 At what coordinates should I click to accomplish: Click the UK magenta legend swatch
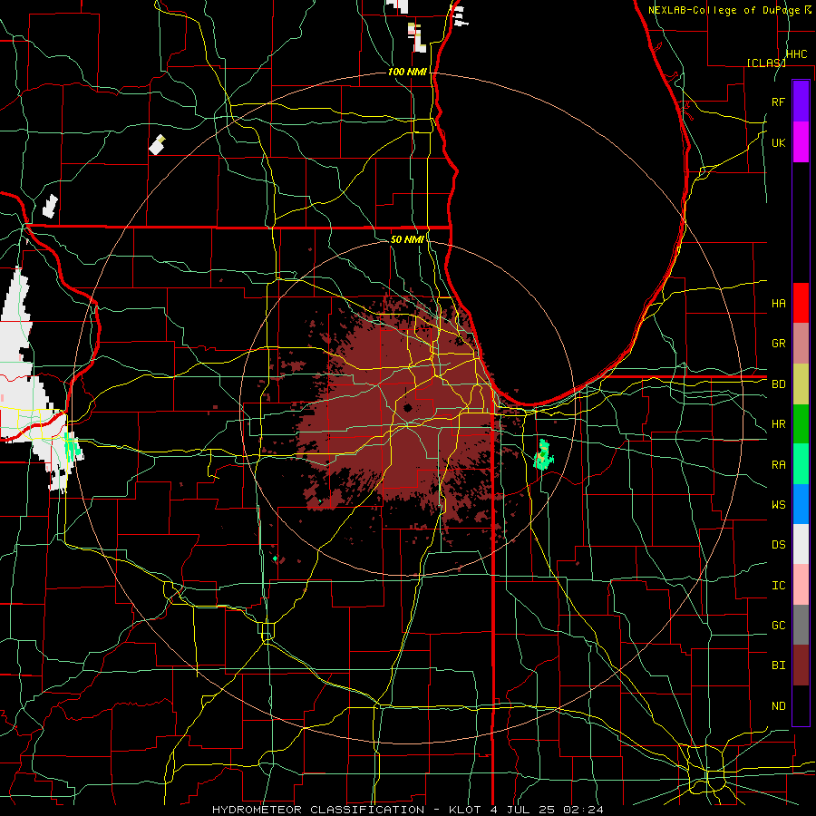[801, 142]
